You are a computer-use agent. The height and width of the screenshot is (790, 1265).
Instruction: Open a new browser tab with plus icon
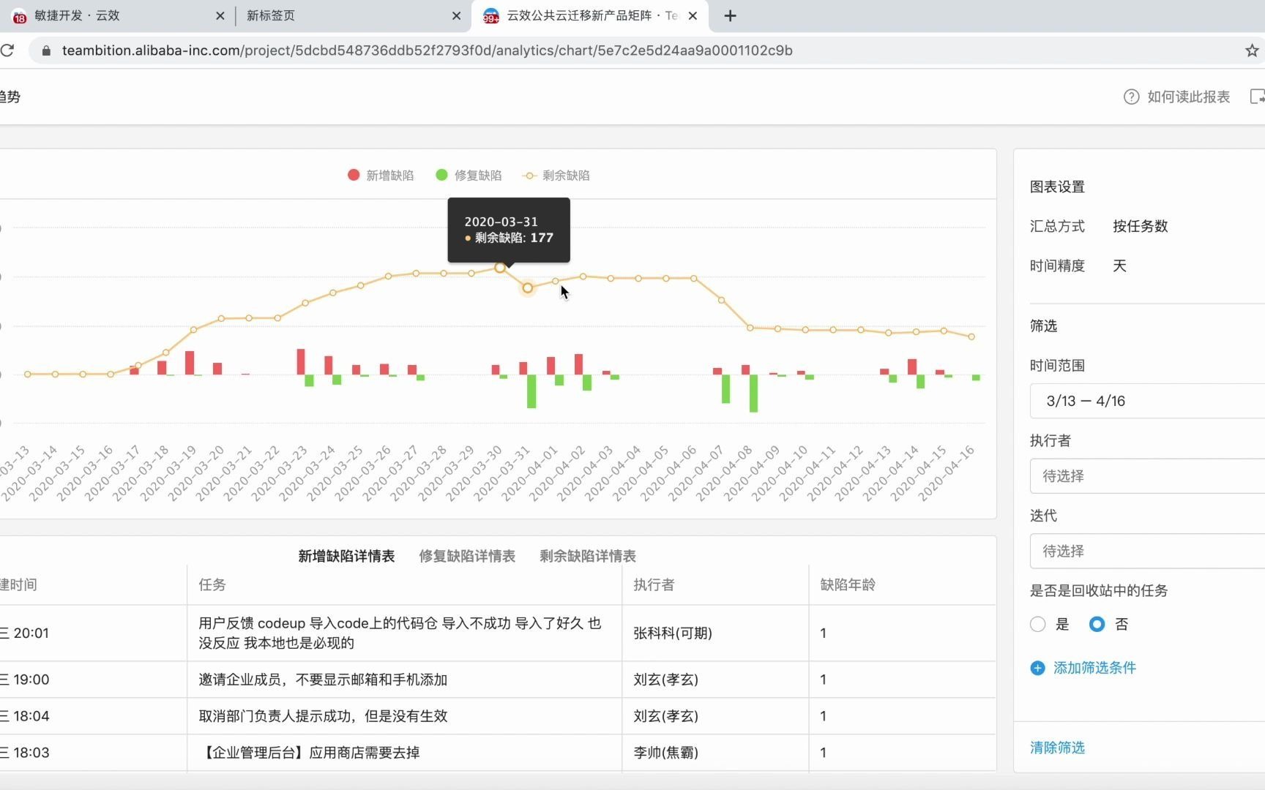tap(729, 15)
